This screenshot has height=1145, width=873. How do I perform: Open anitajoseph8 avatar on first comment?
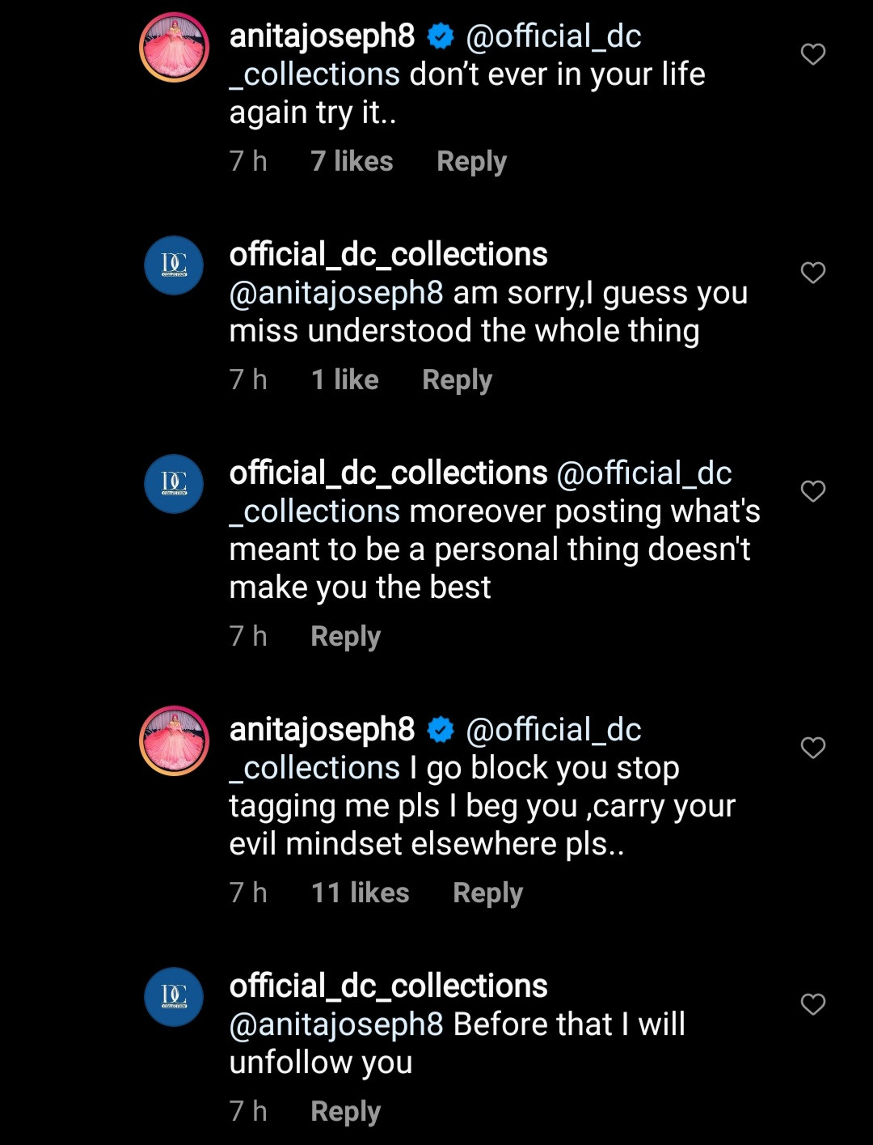click(175, 47)
